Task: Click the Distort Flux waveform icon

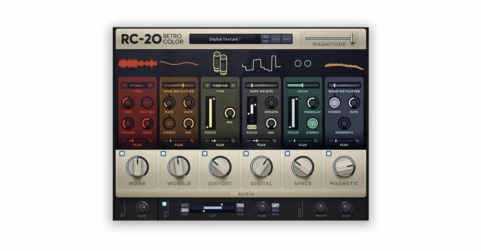Action: (x=233, y=141)
